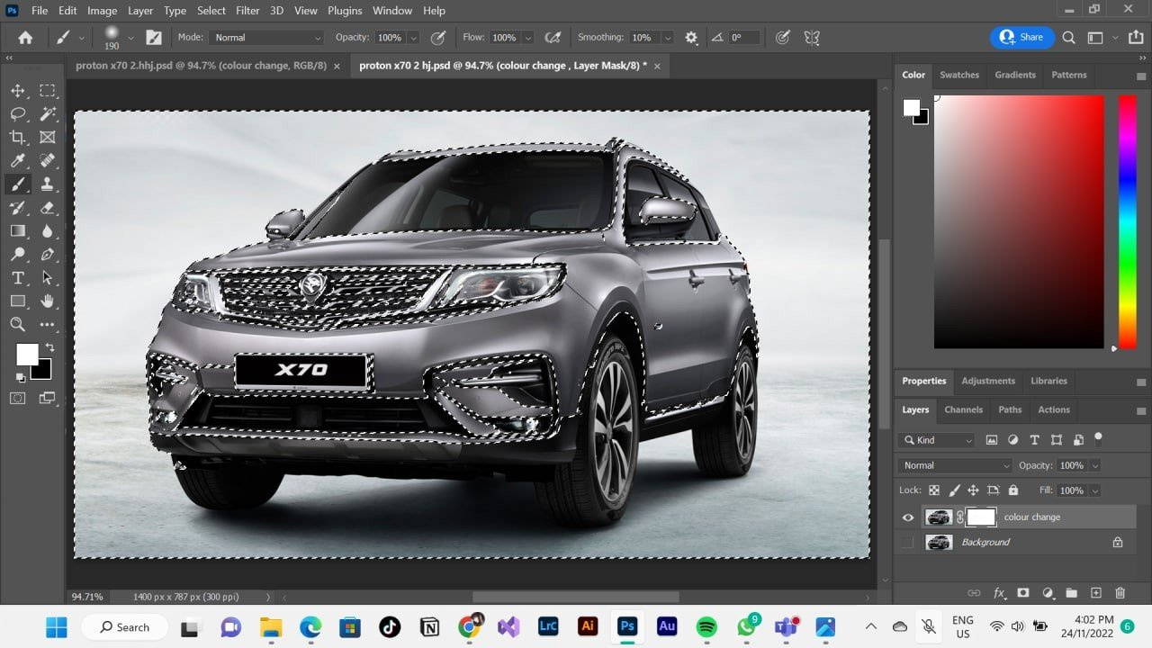Open Spotify from the taskbar
The image size is (1152, 648).
[x=706, y=627]
